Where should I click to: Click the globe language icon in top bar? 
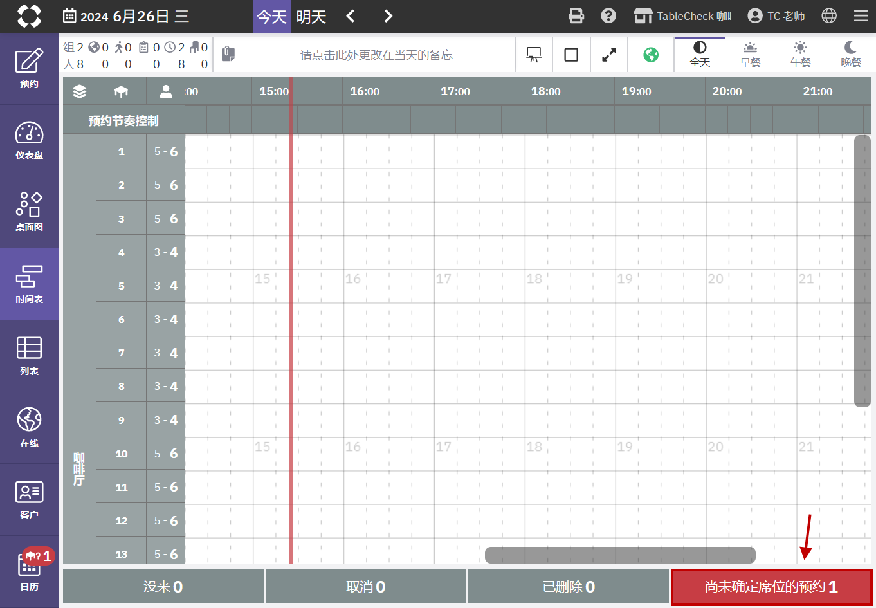(x=829, y=16)
